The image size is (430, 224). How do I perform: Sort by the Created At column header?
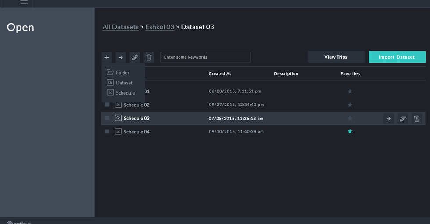point(220,73)
